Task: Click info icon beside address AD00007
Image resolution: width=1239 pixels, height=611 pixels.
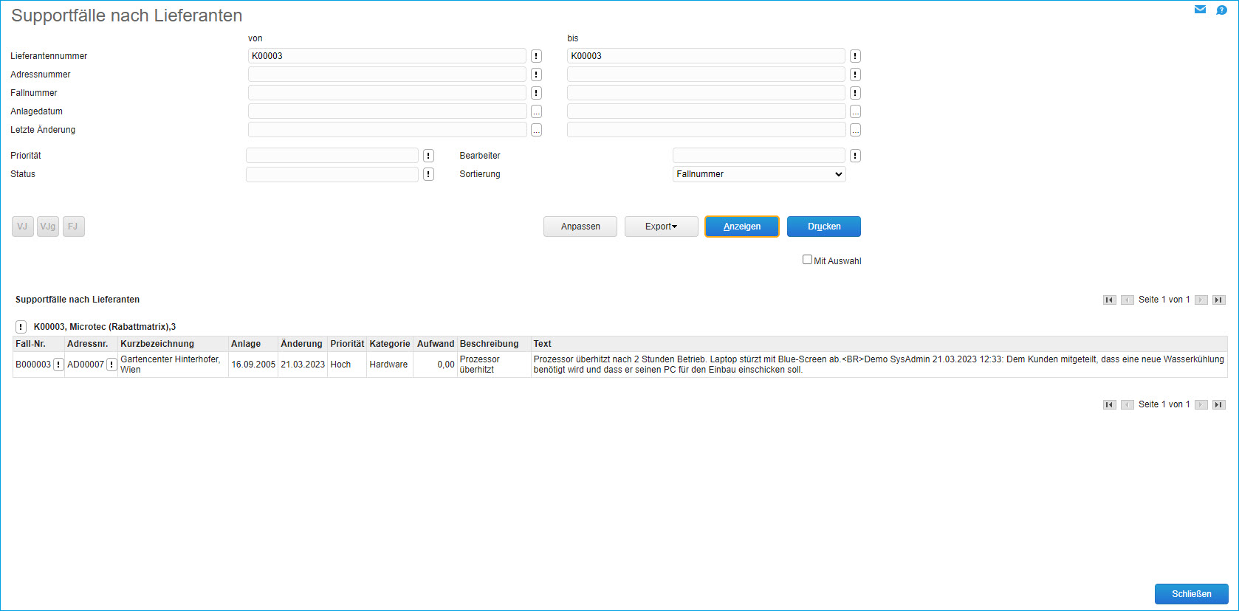Action: point(111,365)
